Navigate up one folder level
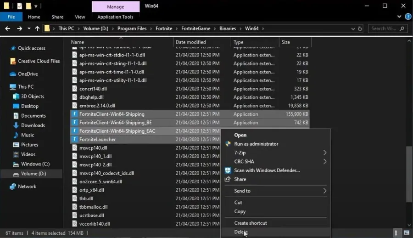Screen dimensions: 413x238 pos(37,28)
